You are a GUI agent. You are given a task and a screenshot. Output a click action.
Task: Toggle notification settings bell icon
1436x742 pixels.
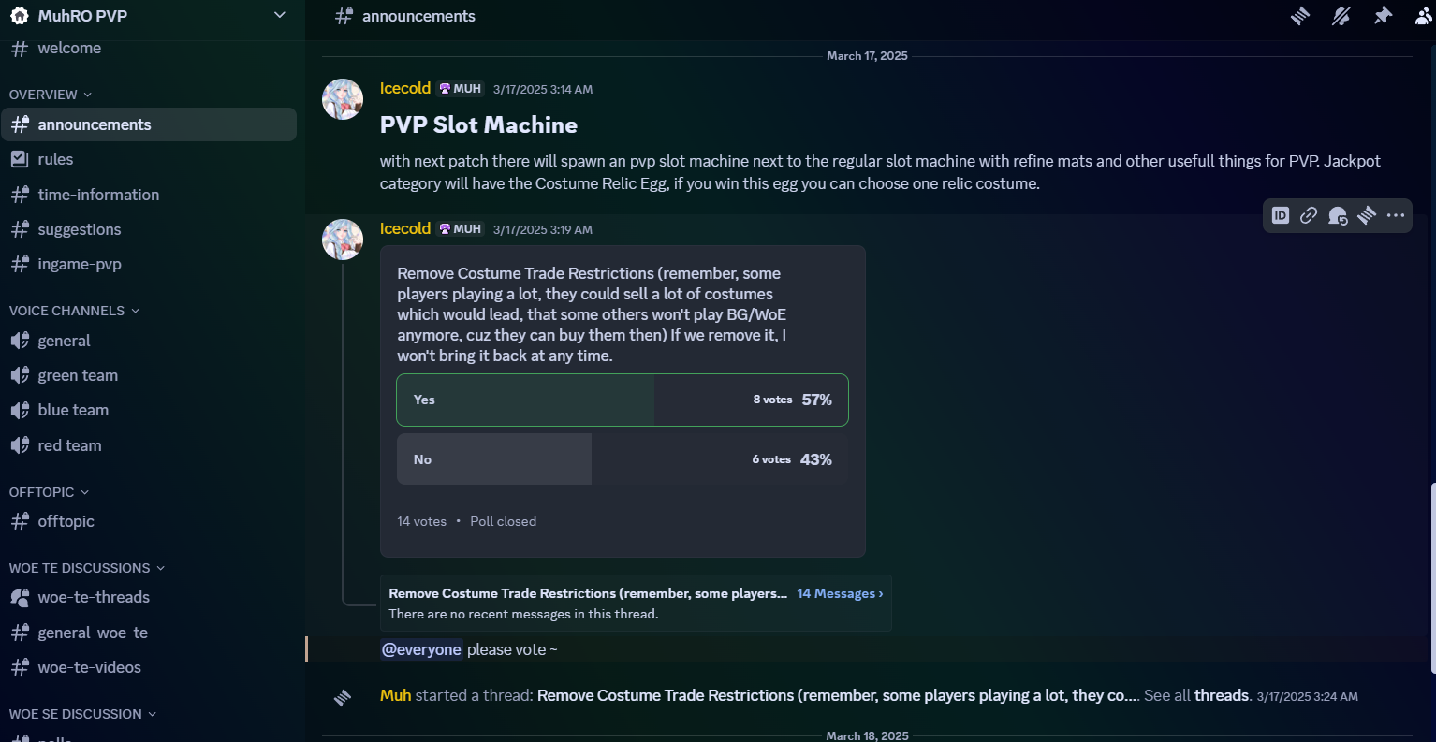pos(1341,16)
